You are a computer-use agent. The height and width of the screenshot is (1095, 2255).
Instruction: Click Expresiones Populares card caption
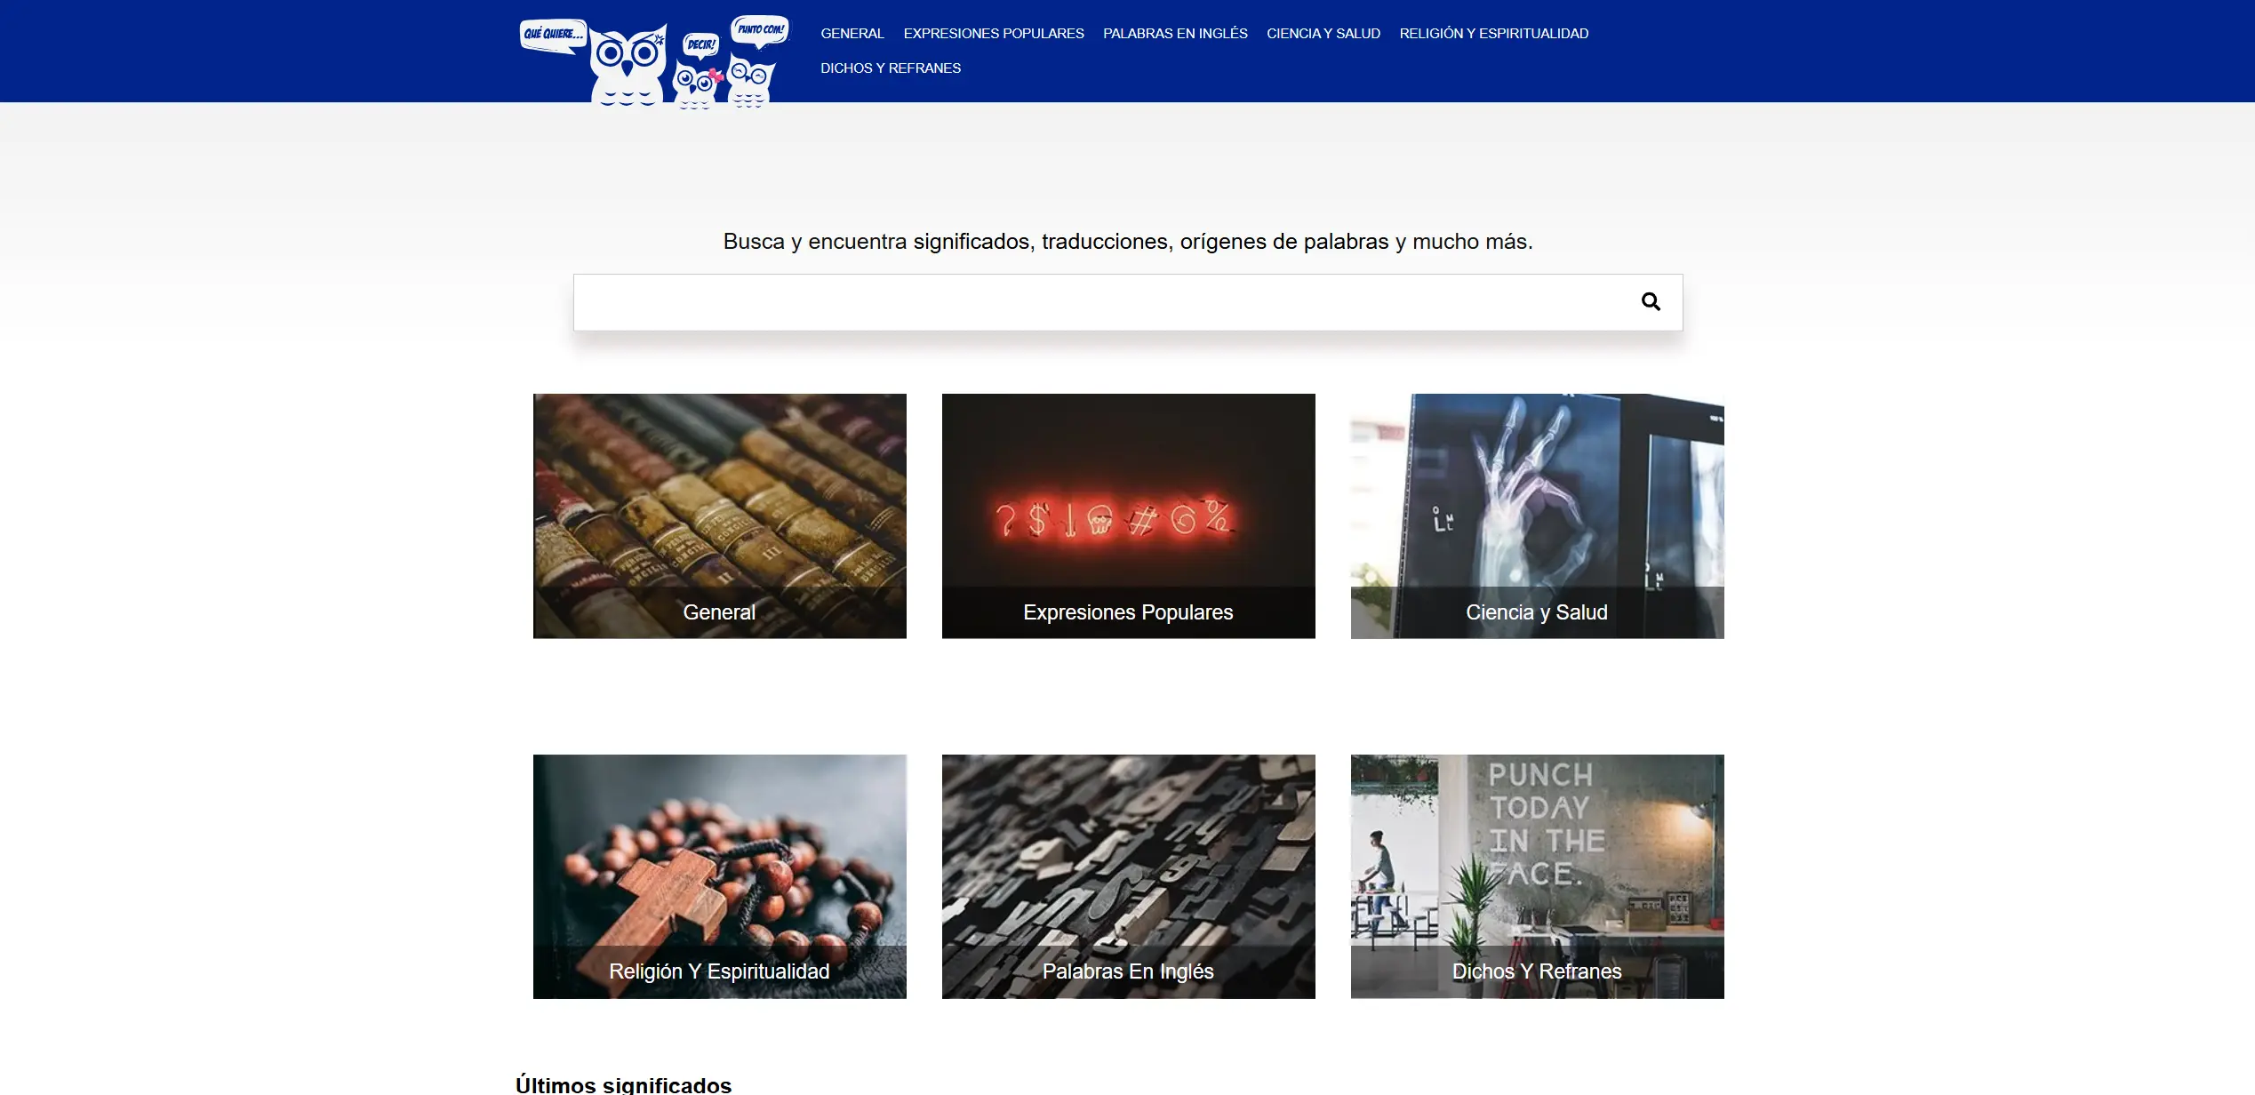point(1128,612)
